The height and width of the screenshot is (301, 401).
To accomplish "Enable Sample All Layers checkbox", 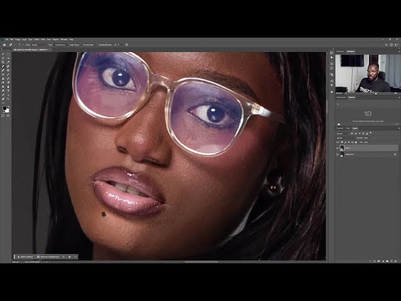I will pyautogui.click(x=98, y=45).
